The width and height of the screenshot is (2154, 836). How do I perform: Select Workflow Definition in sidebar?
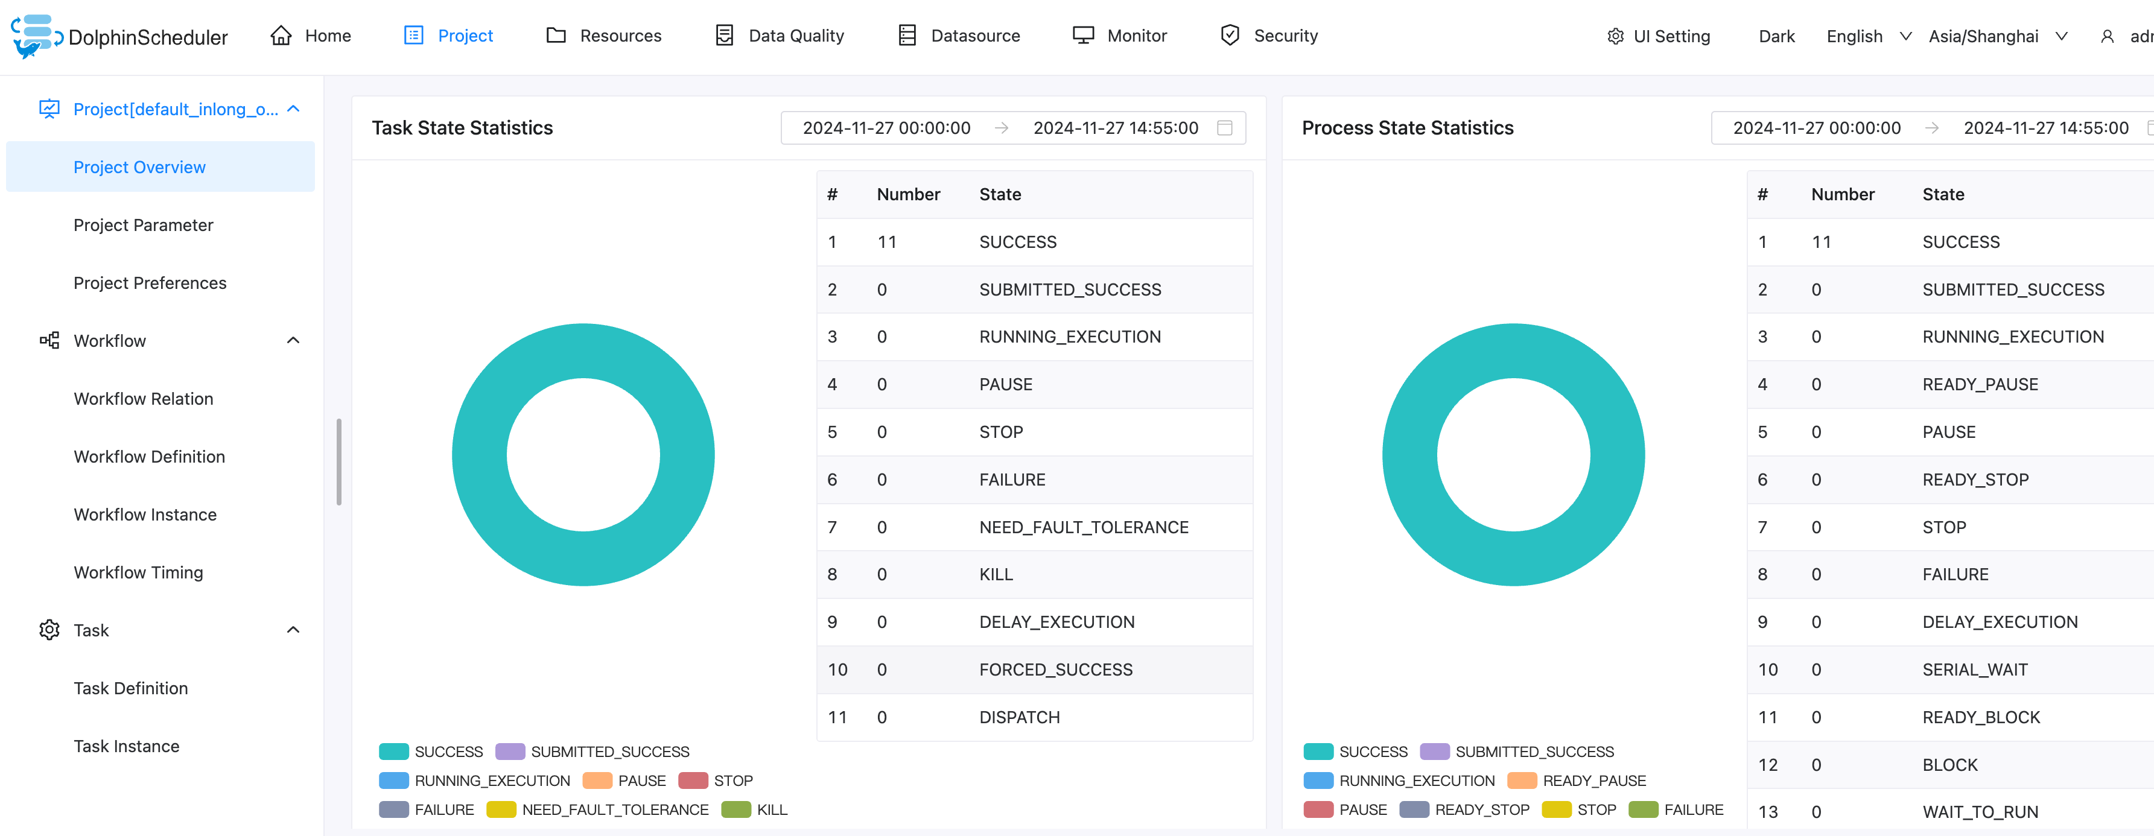click(x=149, y=457)
